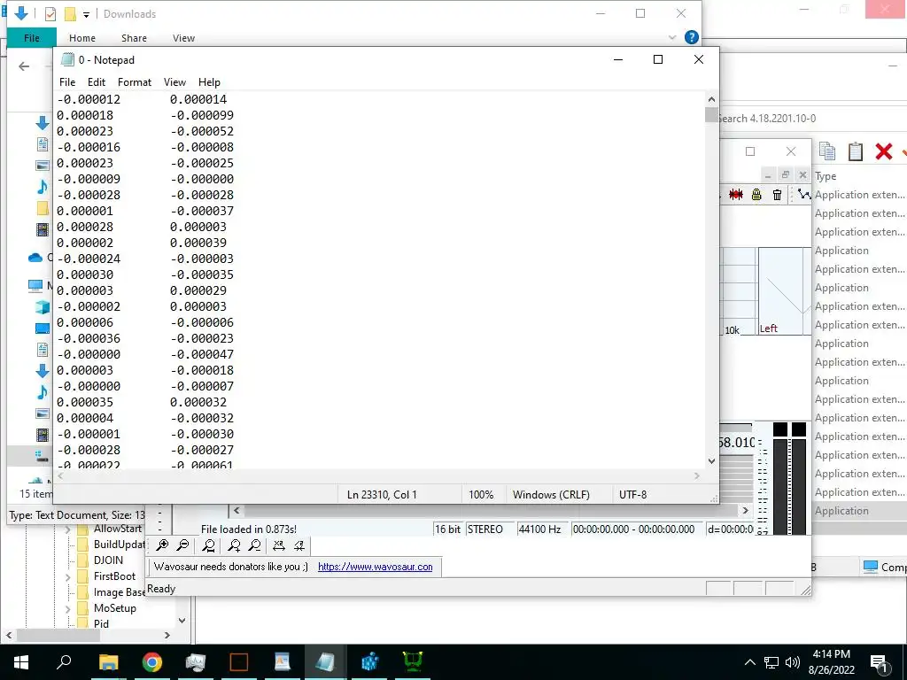The height and width of the screenshot is (680, 907).
Task: Switch to Wavosaur via its taskbar icon
Action: pyautogui.click(x=413, y=662)
